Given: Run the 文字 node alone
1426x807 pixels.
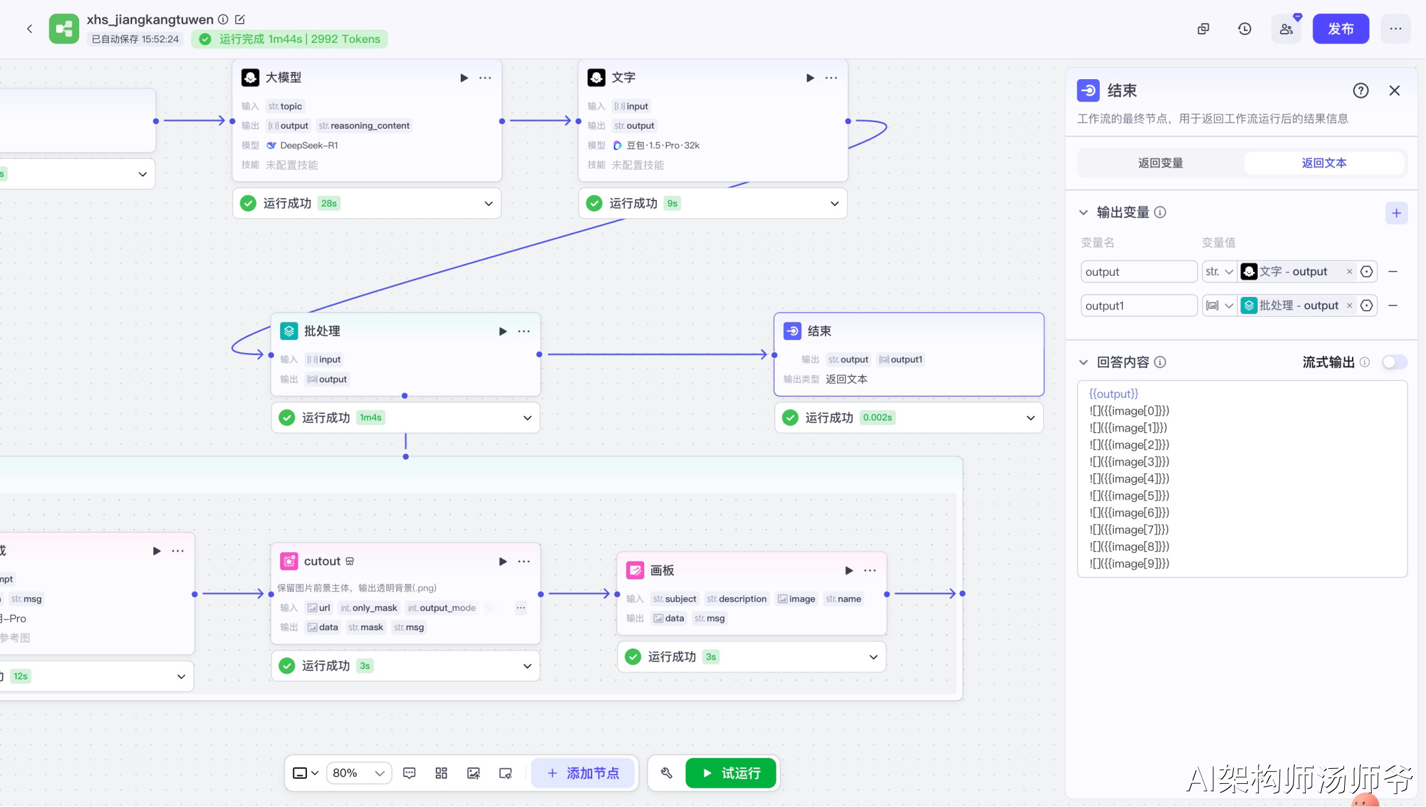Looking at the screenshot, I should coord(810,78).
